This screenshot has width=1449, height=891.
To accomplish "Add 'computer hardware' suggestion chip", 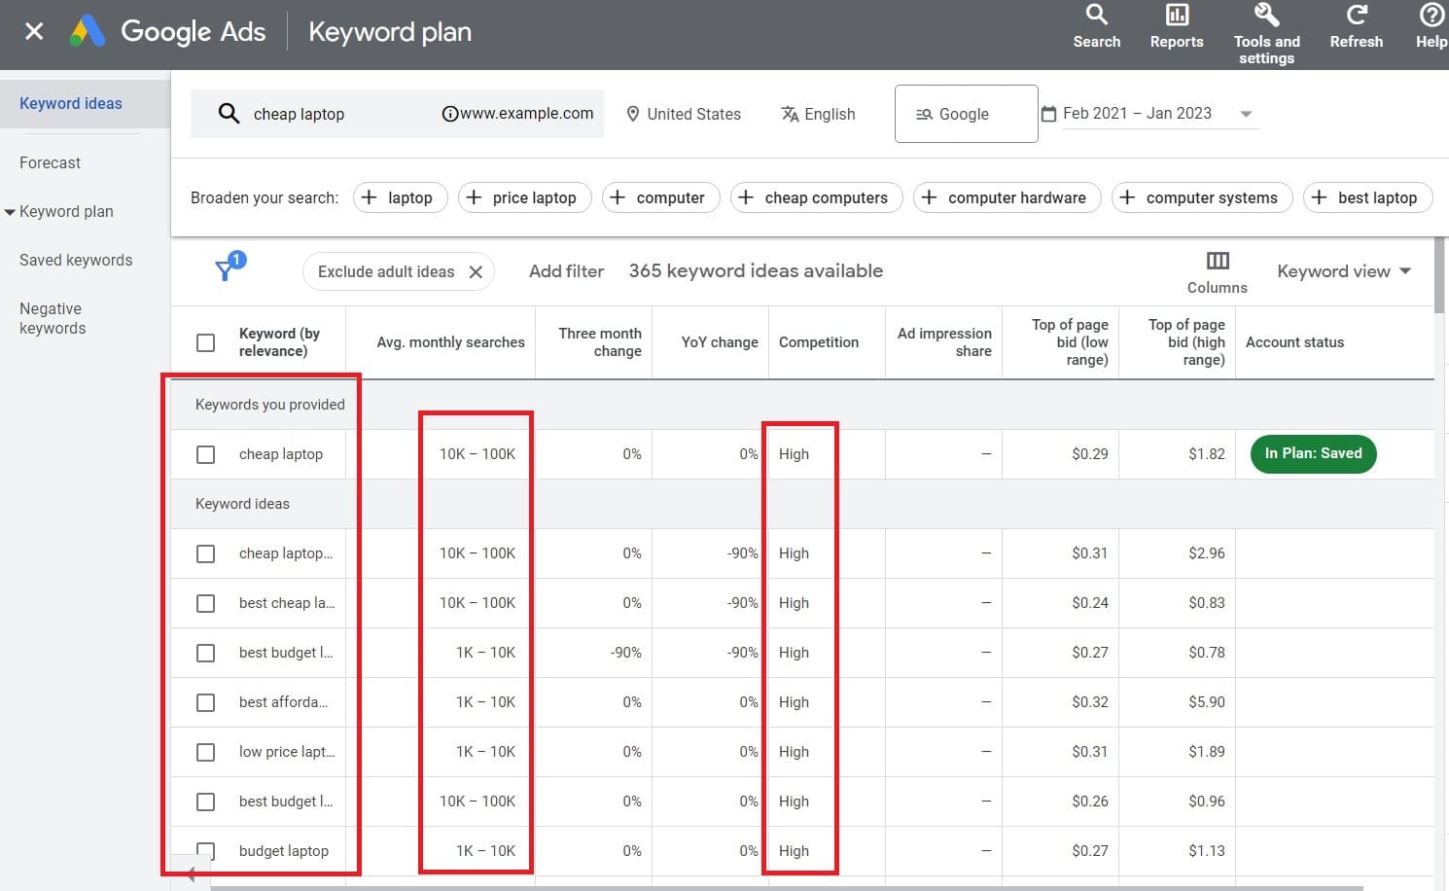I will coord(1007,197).
